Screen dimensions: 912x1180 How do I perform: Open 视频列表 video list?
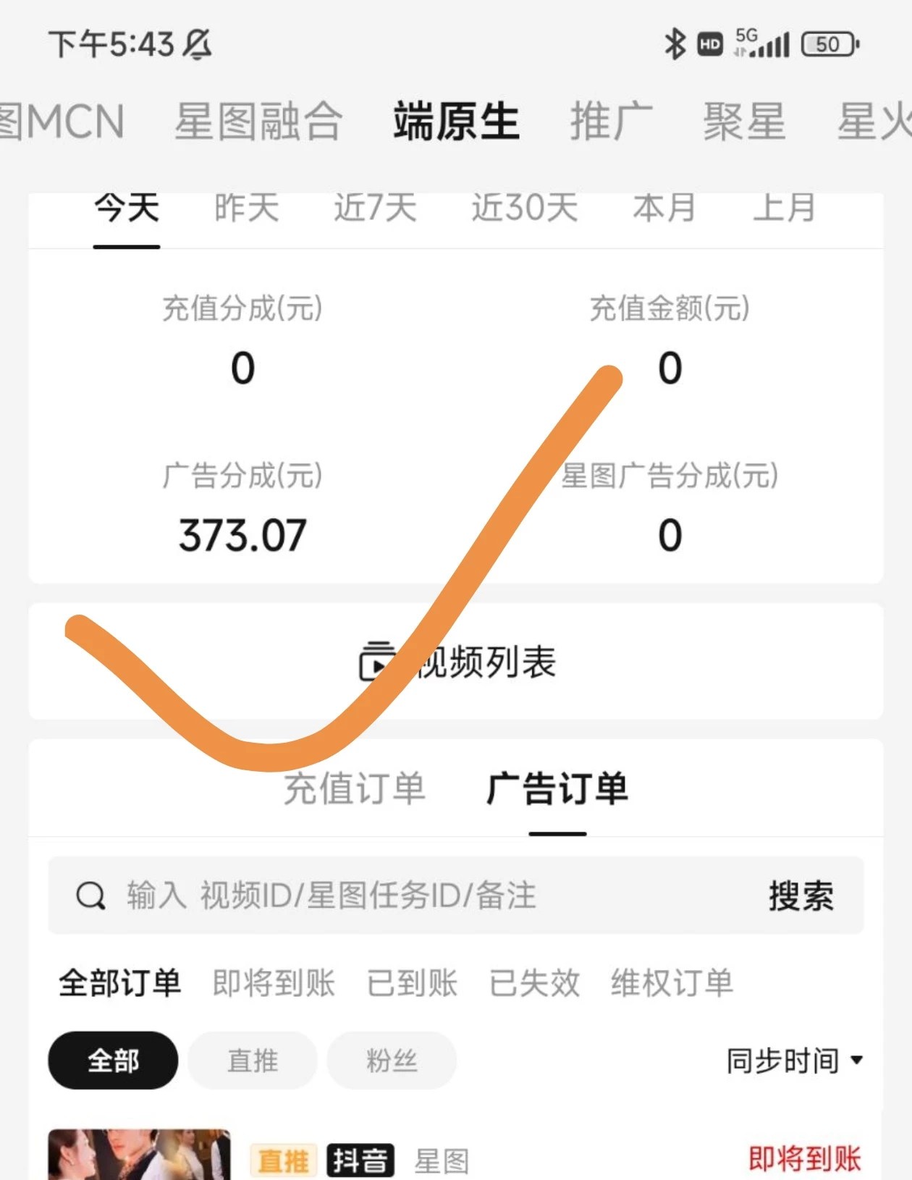(486, 662)
